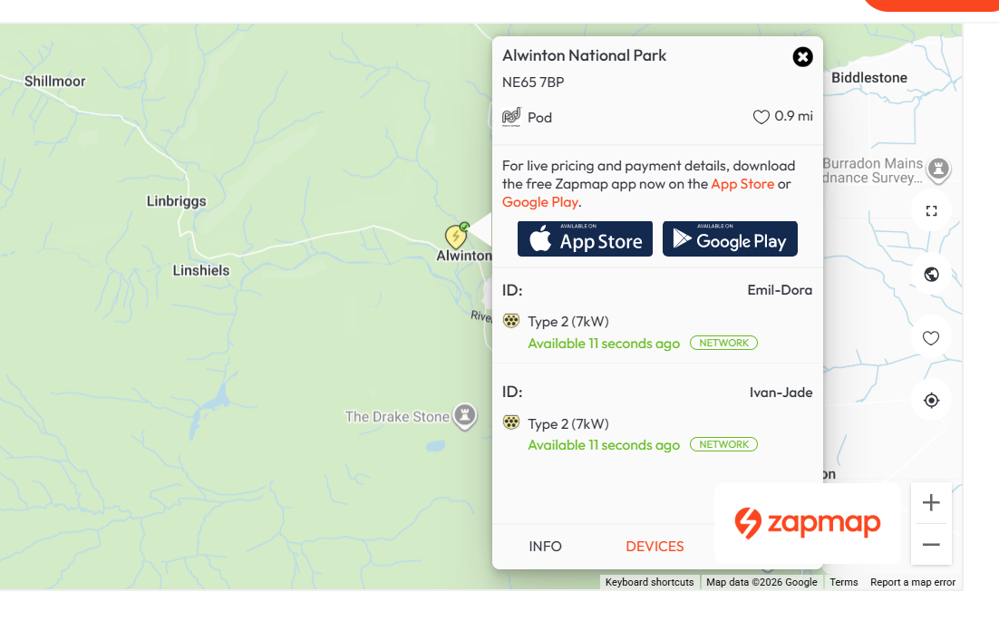This screenshot has height=621, width=999.
Task: Click the Type 2 connector icon for Ivan-Jade
Action: coord(512,422)
